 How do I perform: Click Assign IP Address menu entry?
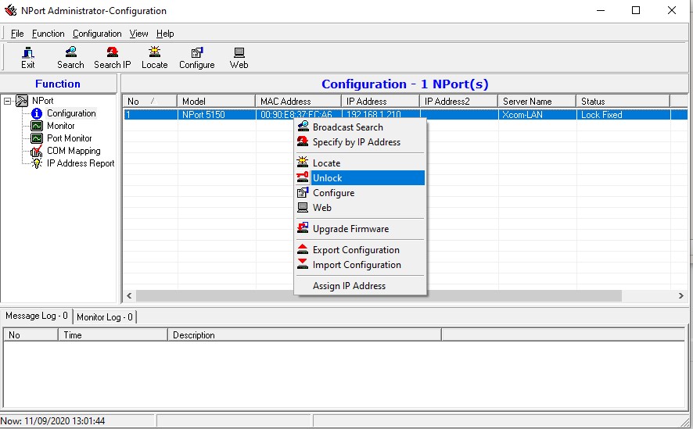point(349,286)
